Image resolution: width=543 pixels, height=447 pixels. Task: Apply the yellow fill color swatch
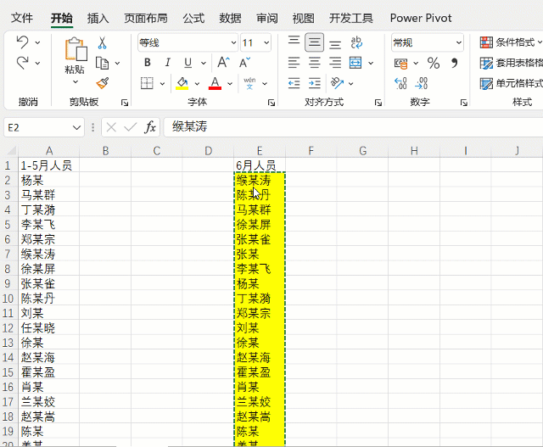point(182,83)
